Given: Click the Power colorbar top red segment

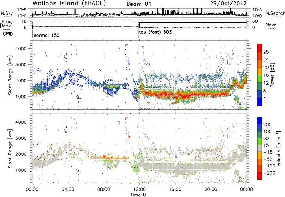Looking at the screenshot, I should [260, 48].
